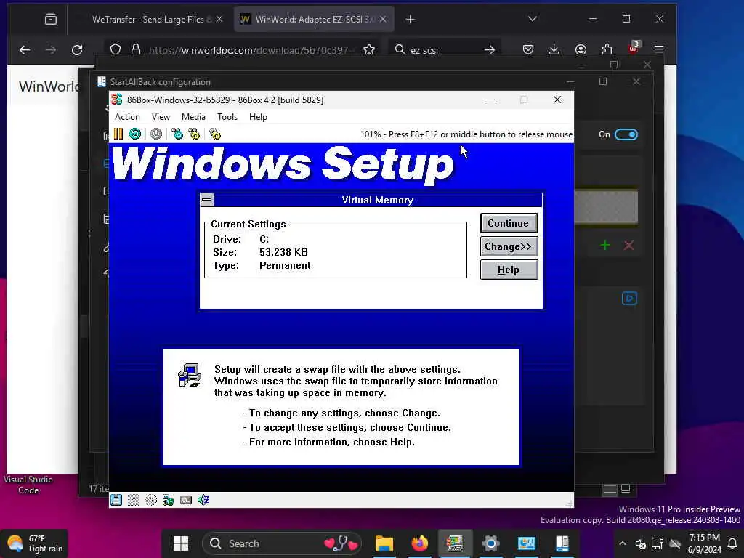Click the gray ACPI power icon

coord(156,134)
